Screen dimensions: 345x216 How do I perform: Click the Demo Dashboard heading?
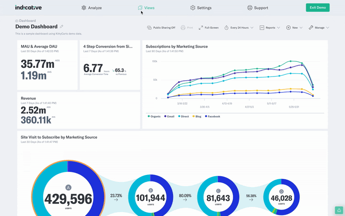click(x=36, y=27)
